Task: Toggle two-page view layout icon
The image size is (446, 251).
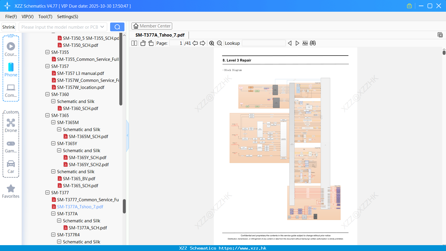Action: (x=134, y=43)
